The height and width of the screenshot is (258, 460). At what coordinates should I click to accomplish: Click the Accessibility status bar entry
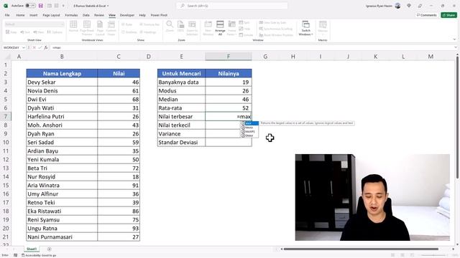click(x=39, y=255)
